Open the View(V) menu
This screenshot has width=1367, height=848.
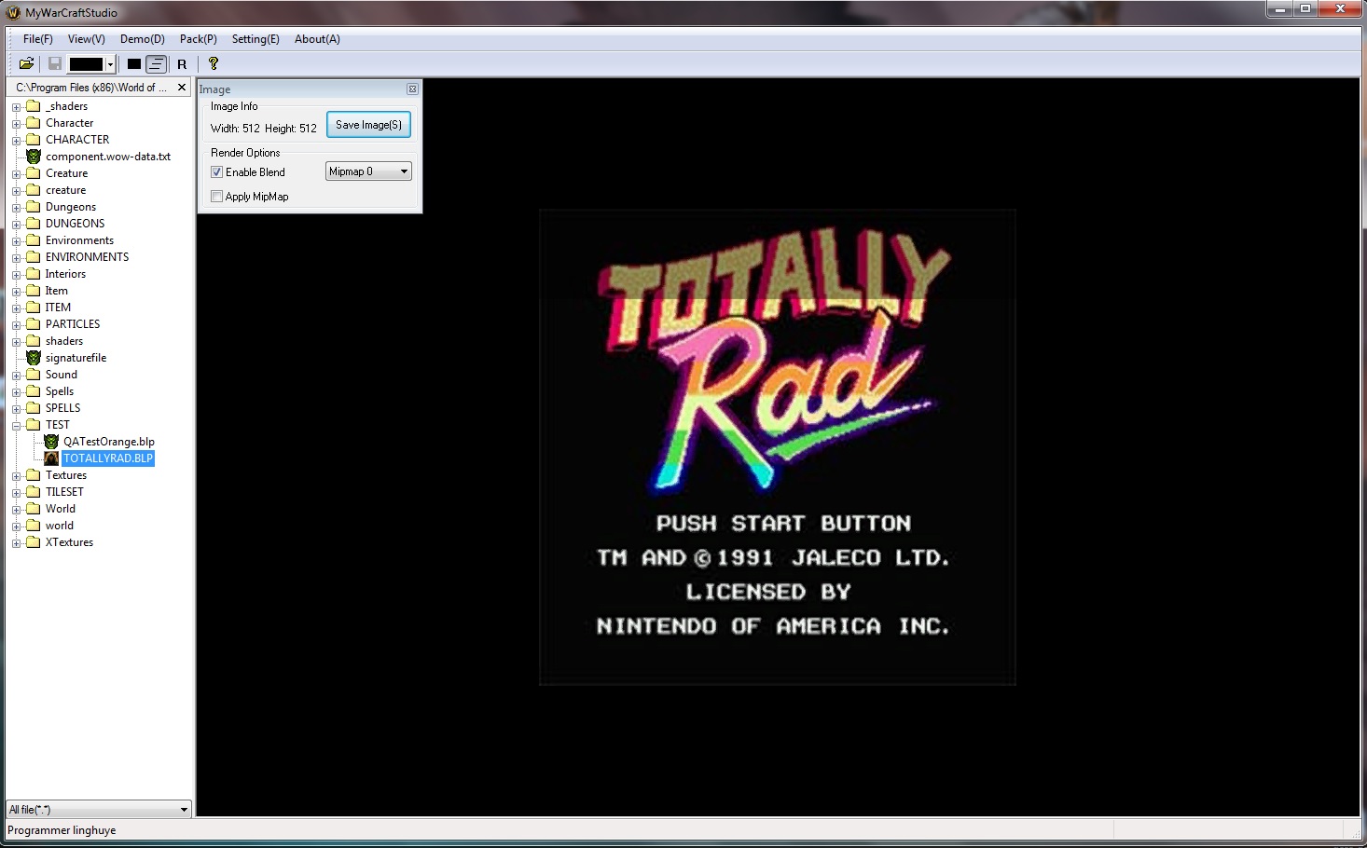[x=87, y=39]
